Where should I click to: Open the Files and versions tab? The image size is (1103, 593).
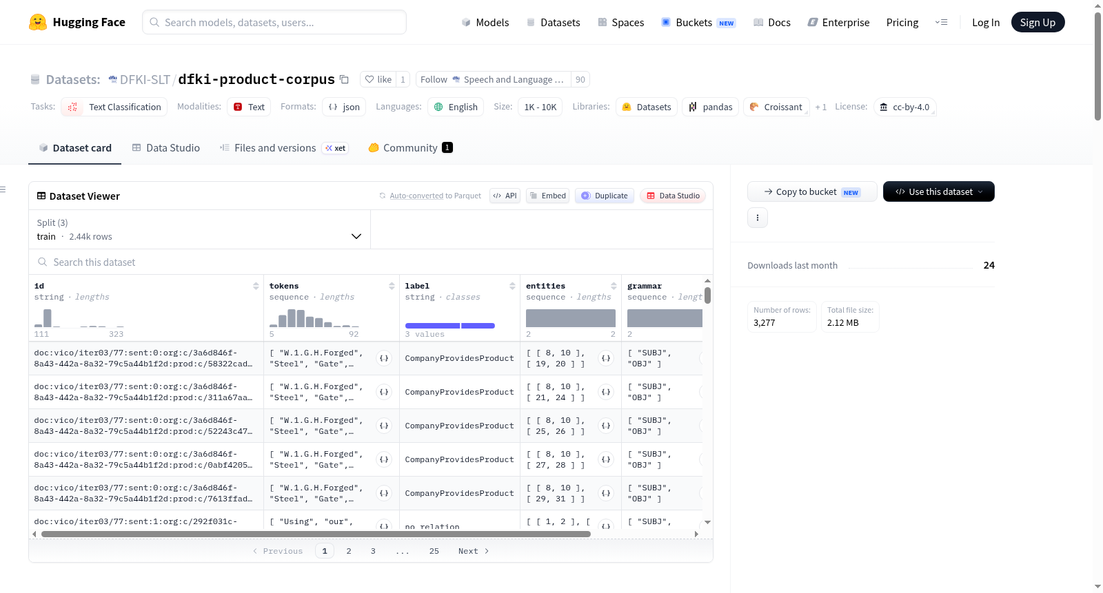pos(284,147)
